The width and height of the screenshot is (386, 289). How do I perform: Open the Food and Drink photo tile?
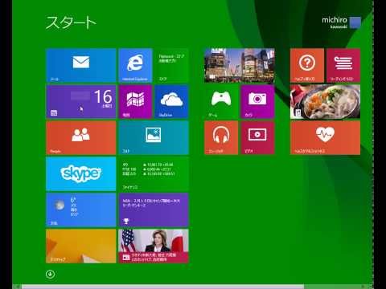coord(325,101)
